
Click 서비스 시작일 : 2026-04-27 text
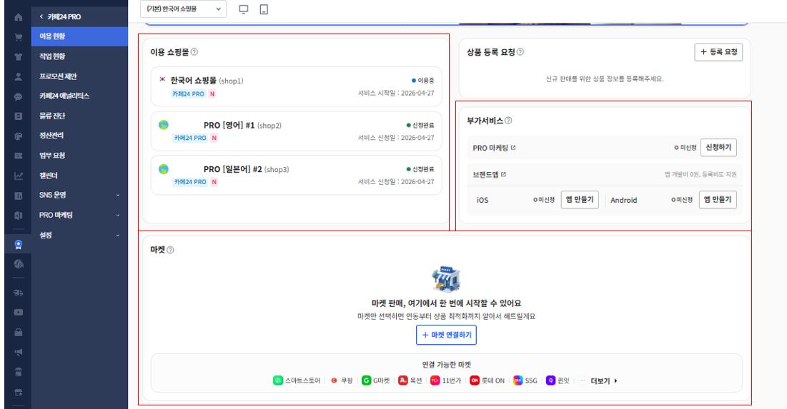[x=396, y=94]
